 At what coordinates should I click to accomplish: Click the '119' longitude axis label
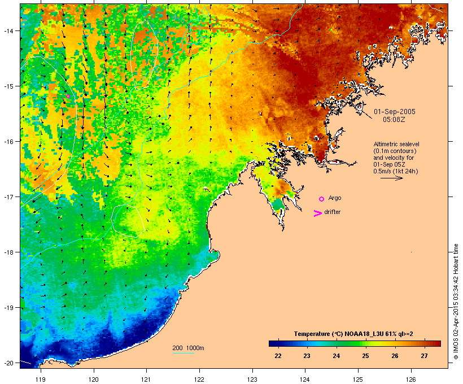coord(41,379)
